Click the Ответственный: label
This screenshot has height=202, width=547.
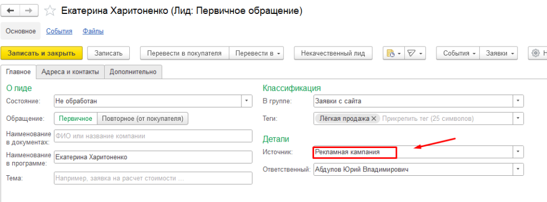[286, 169]
